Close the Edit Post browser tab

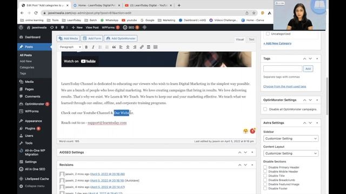[x=67, y=5]
